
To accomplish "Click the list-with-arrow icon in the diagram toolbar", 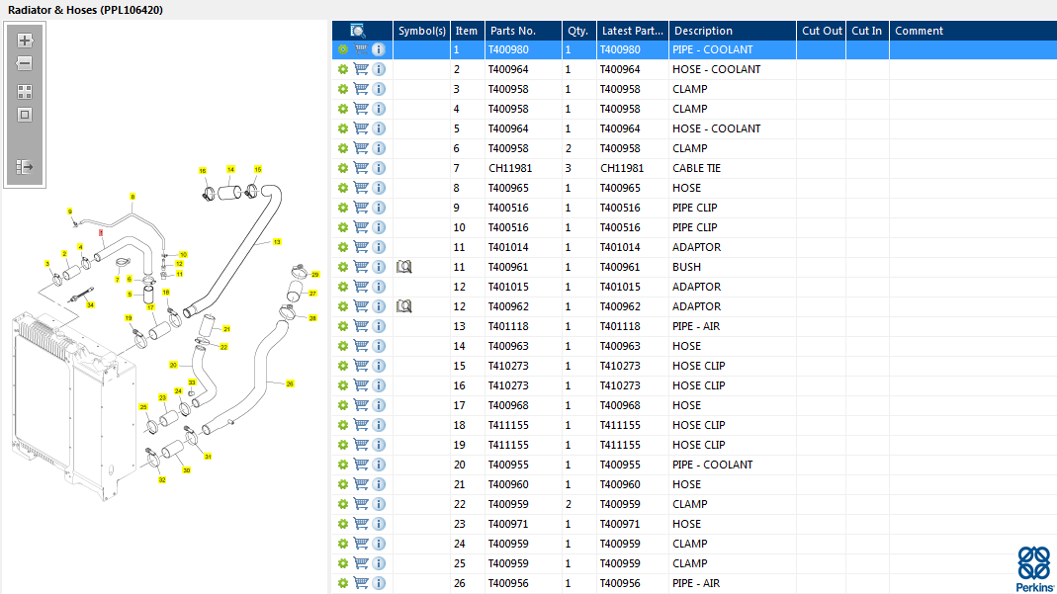I will pos(25,167).
